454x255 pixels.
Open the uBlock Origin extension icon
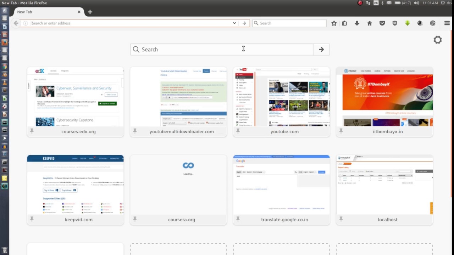395,23
